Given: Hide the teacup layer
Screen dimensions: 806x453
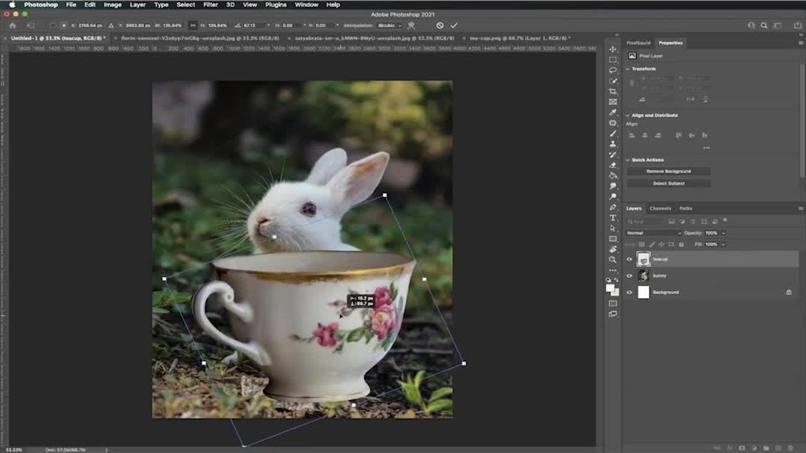Looking at the screenshot, I should 629,259.
